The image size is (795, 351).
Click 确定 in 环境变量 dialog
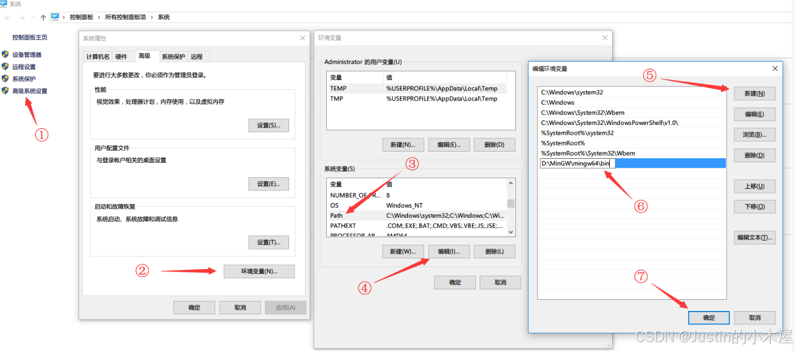[455, 282]
